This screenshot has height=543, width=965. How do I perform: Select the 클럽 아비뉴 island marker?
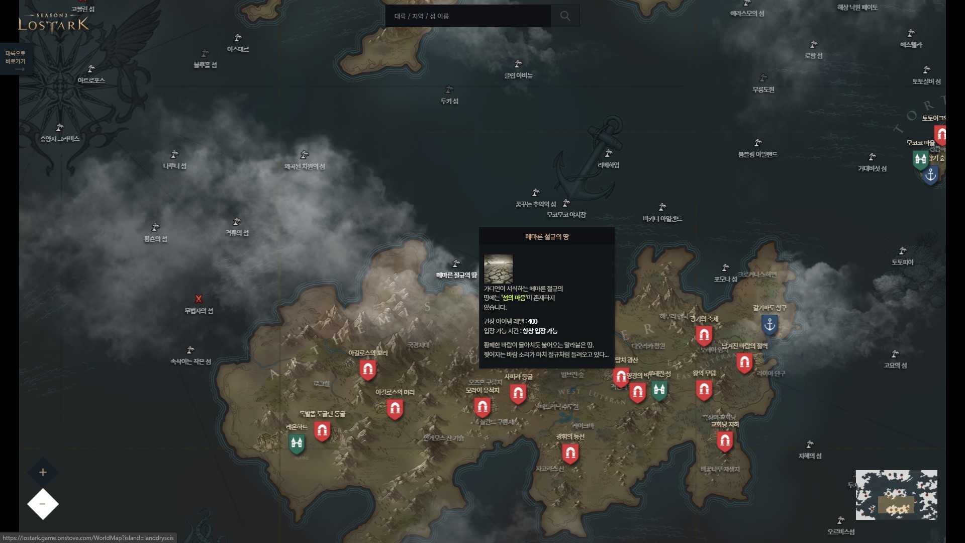518,64
